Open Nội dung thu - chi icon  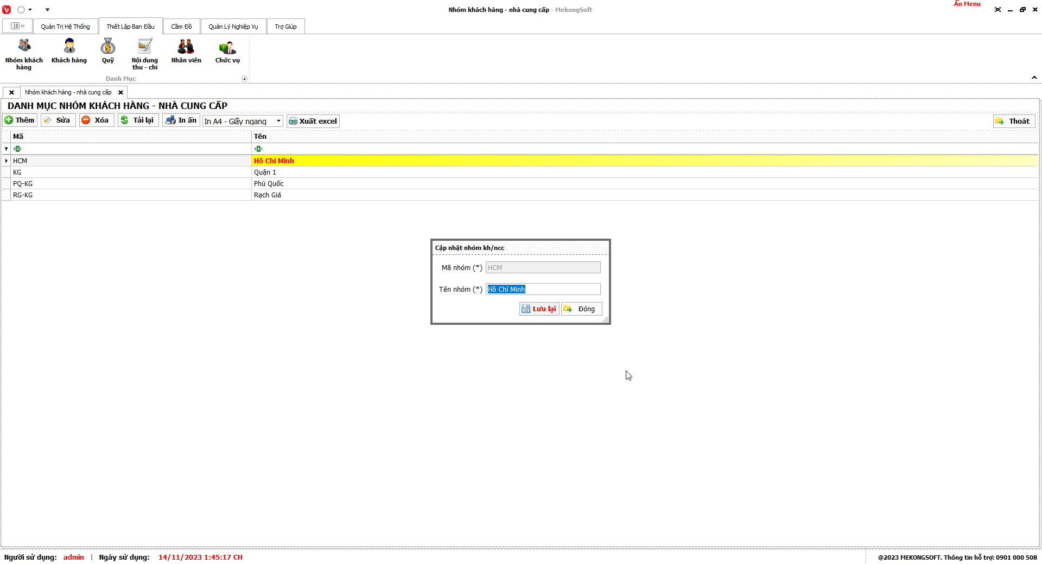[145, 54]
